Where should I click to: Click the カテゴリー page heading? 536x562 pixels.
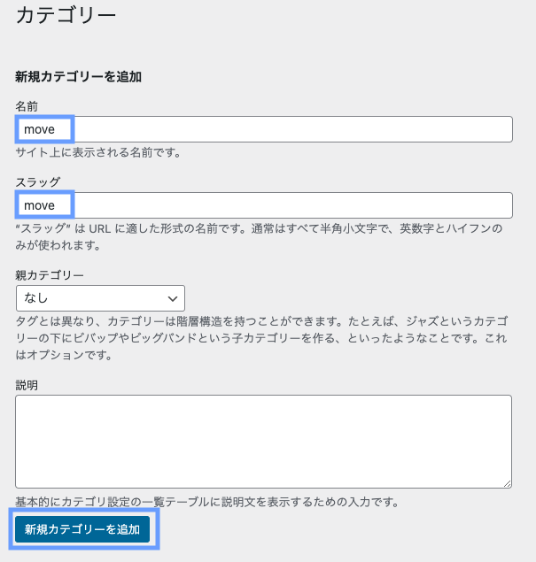tap(66, 15)
